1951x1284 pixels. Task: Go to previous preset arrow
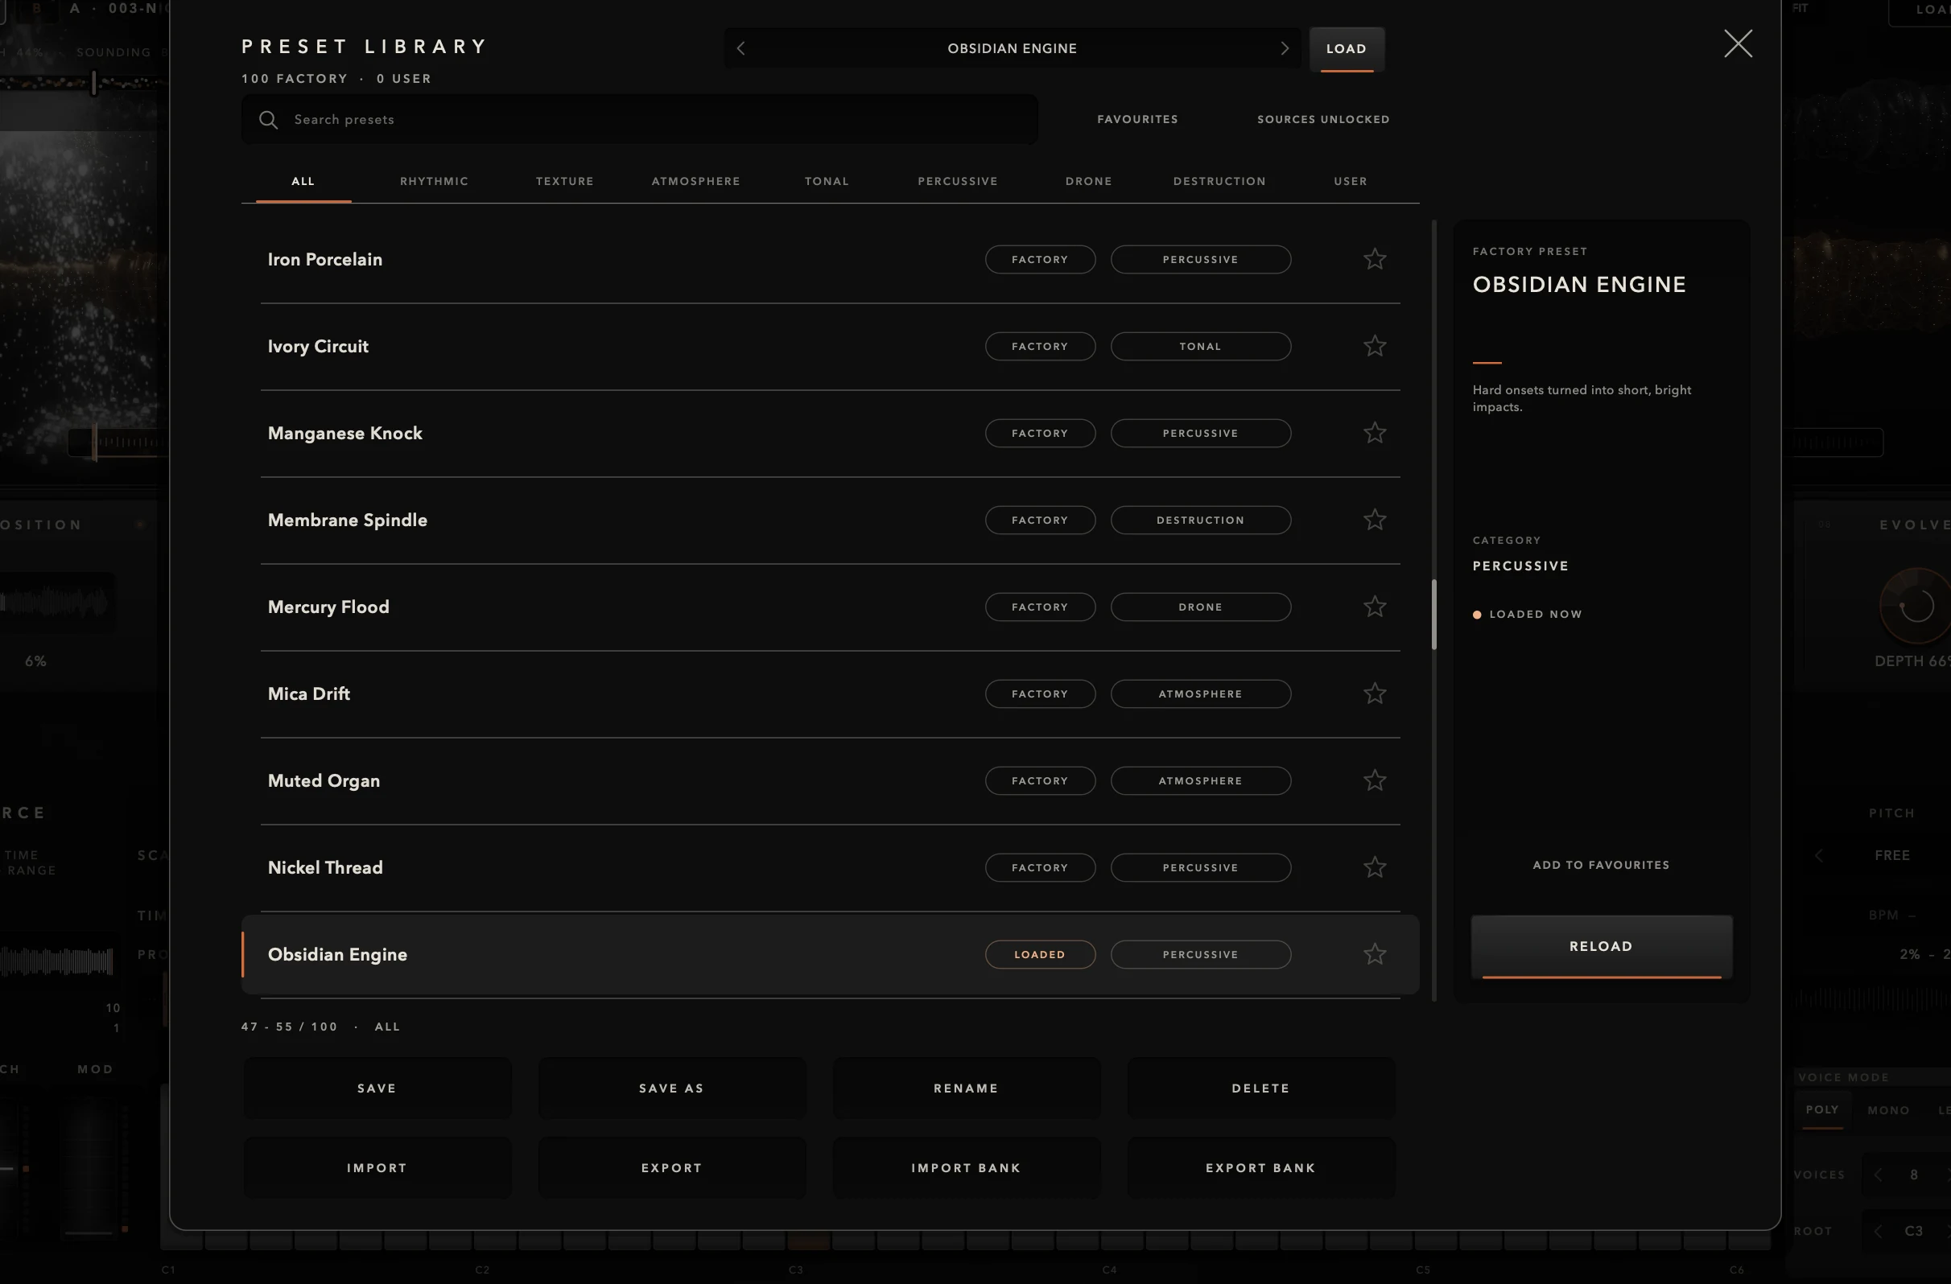(741, 48)
